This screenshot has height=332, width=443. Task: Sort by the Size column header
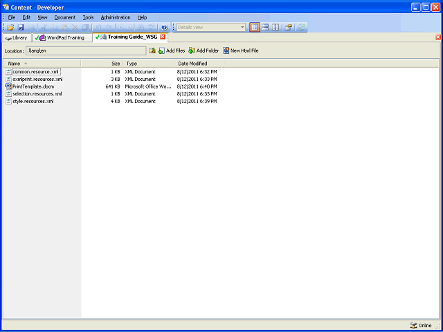pyautogui.click(x=102, y=64)
